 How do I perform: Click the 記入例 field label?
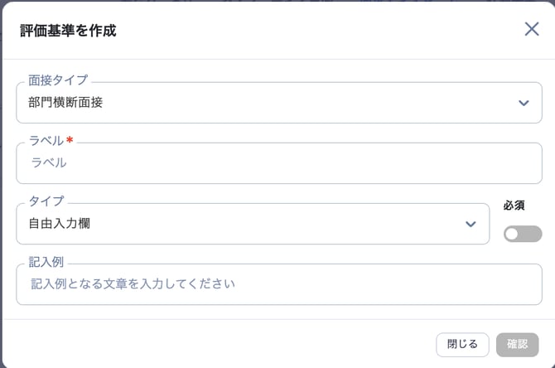pyautogui.click(x=46, y=262)
